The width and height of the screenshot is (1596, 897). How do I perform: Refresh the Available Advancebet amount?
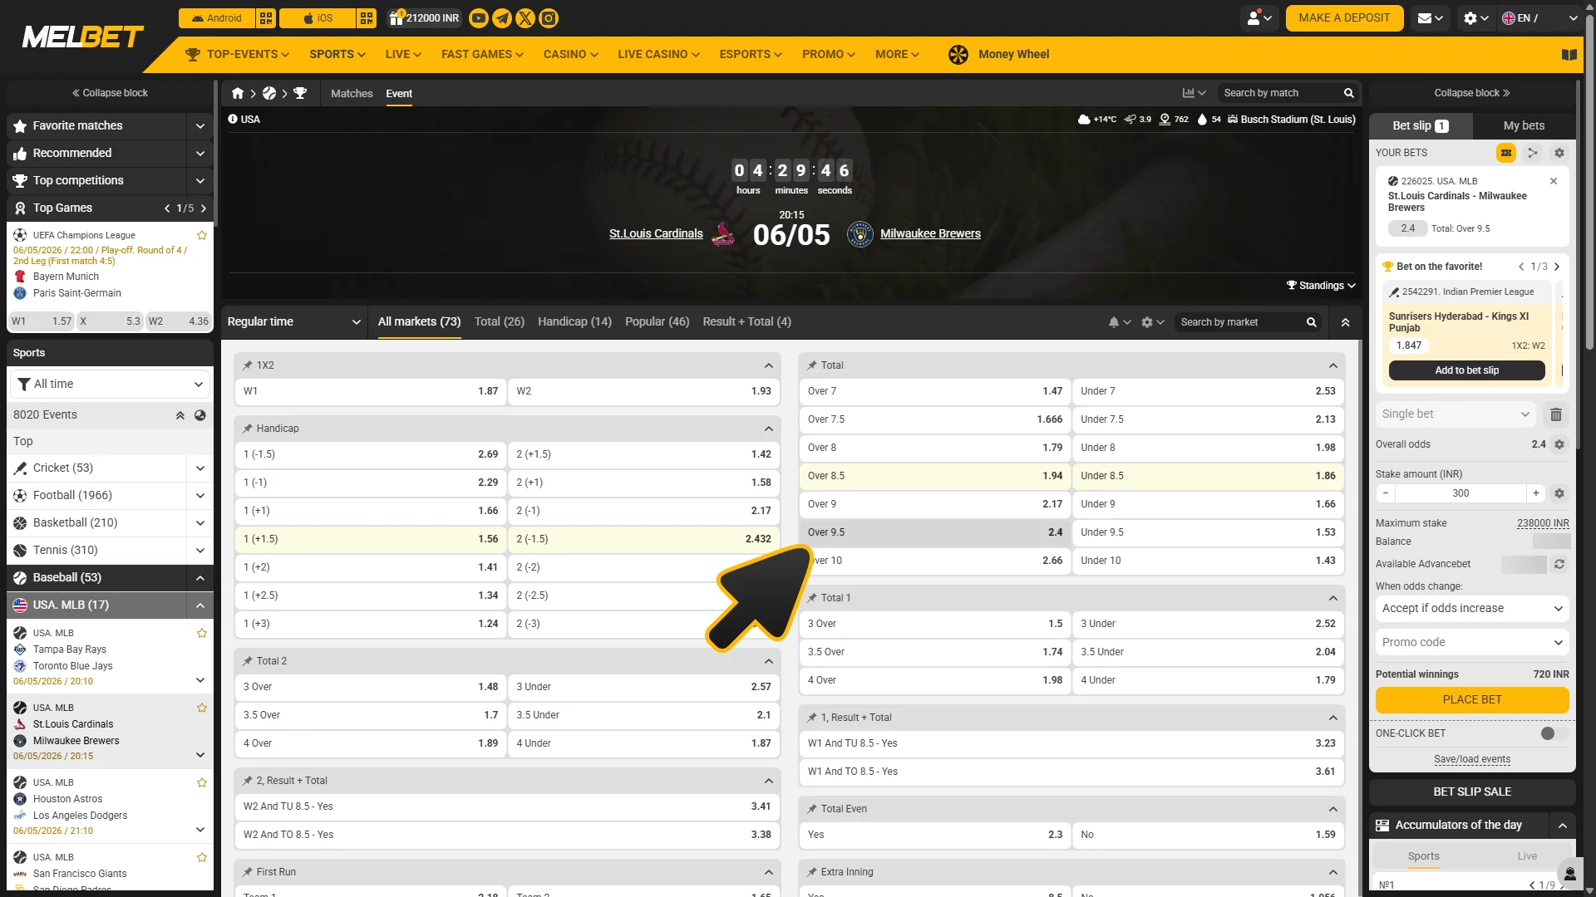[1559, 564]
